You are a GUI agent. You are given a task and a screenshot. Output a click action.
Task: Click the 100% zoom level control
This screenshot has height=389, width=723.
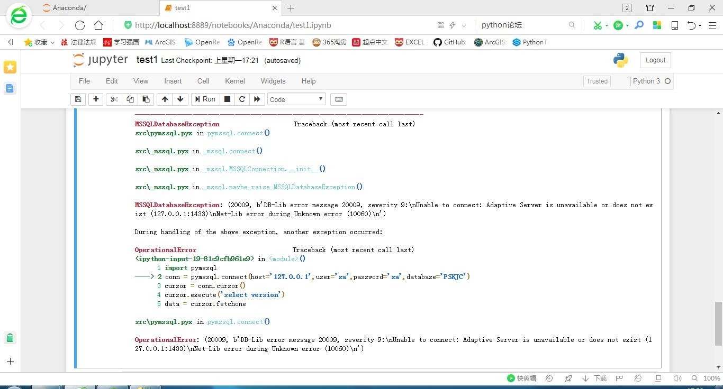point(711,378)
